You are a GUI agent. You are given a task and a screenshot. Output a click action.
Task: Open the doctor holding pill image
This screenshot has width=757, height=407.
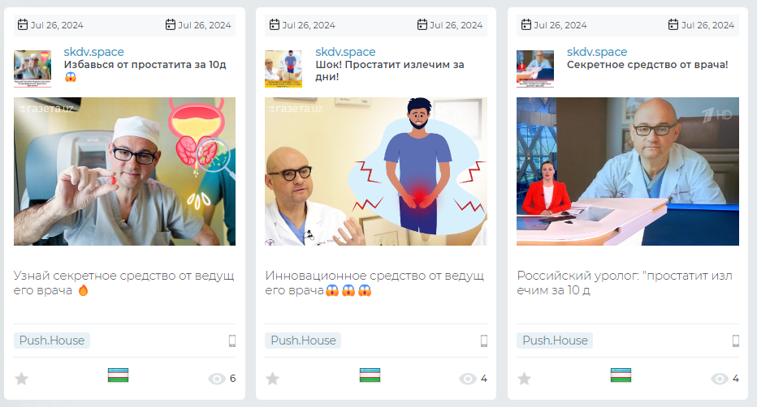[124, 171]
